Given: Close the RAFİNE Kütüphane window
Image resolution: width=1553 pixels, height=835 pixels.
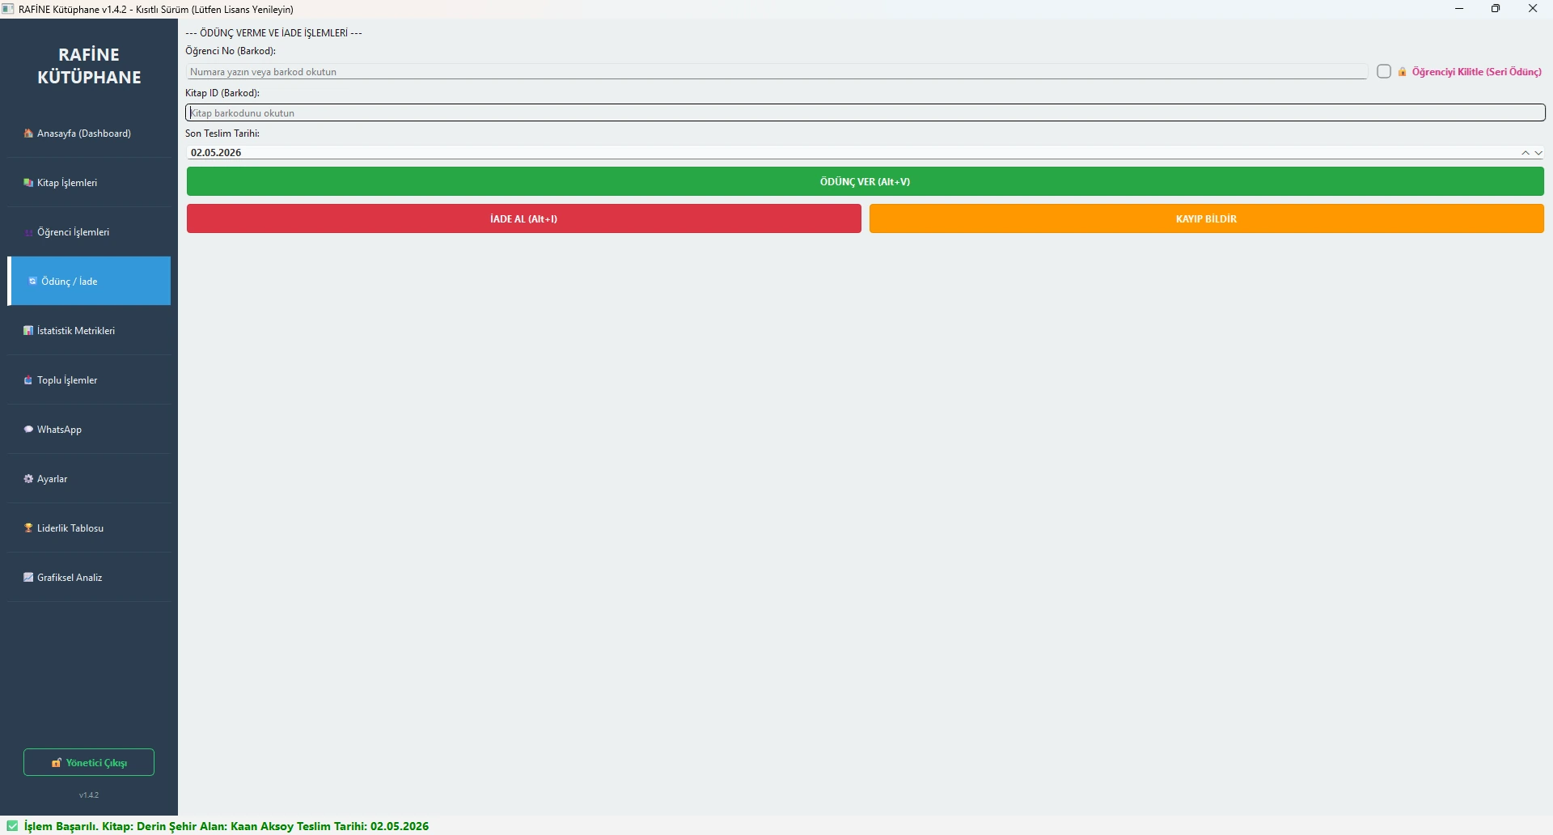Looking at the screenshot, I should click(x=1533, y=9).
